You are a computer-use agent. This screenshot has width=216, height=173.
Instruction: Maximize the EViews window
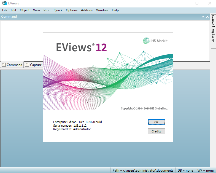click(x=197, y=3)
